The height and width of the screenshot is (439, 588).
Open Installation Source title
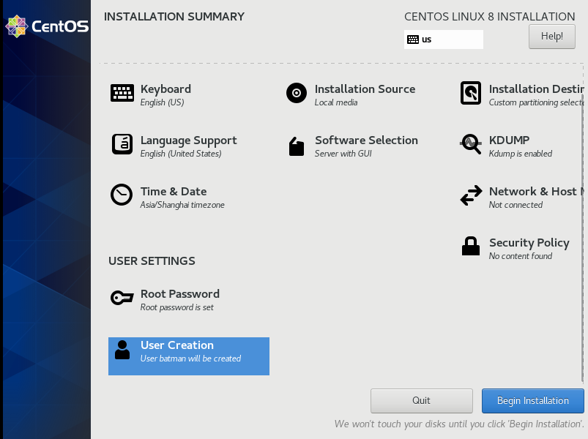(365, 89)
